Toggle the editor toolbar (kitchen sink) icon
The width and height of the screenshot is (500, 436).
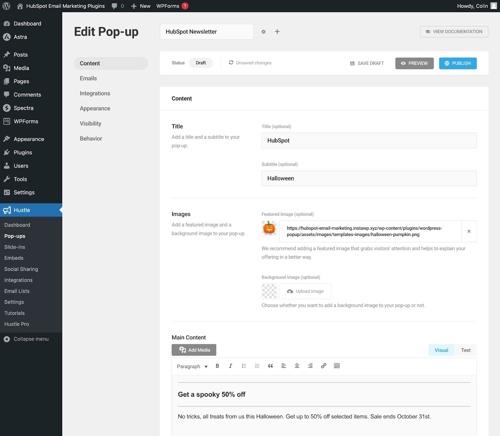click(337, 366)
